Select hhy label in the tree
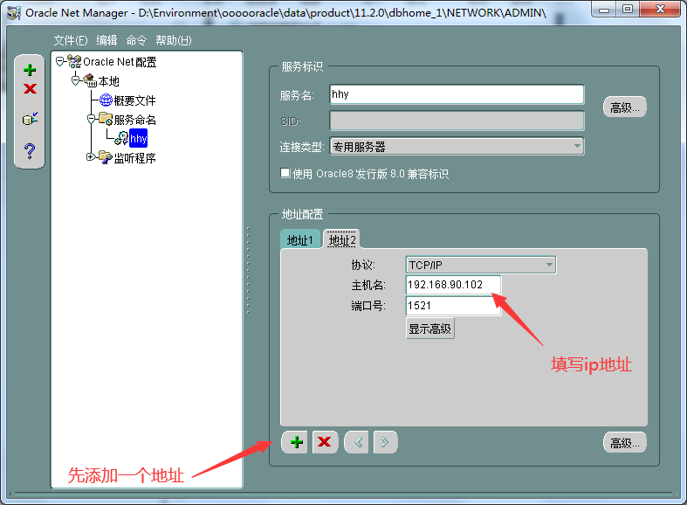Viewport: 687px width, 505px height. pyautogui.click(x=139, y=139)
